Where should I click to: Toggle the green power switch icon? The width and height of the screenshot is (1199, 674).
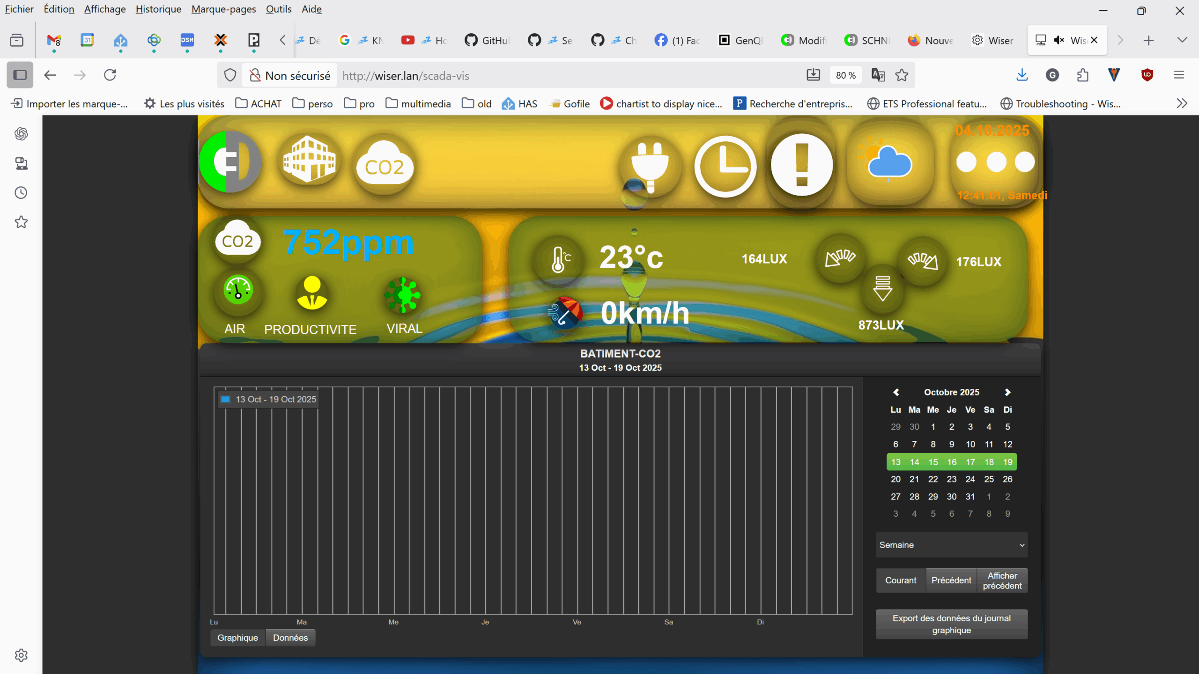point(229,161)
